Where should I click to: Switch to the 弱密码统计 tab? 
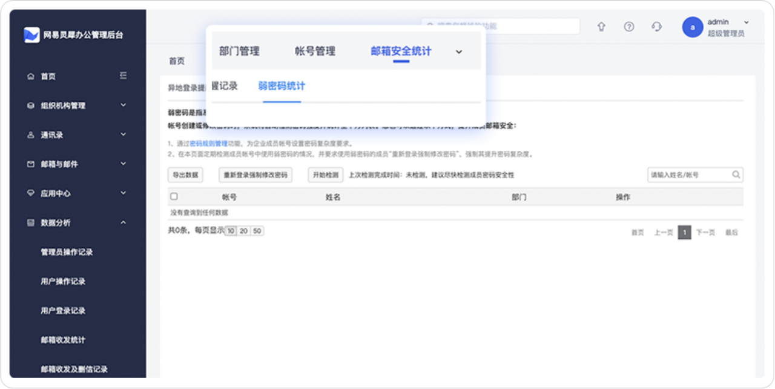[x=282, y=86]
